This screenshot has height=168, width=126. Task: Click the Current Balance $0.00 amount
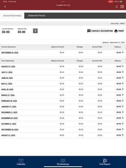point(6,32)
